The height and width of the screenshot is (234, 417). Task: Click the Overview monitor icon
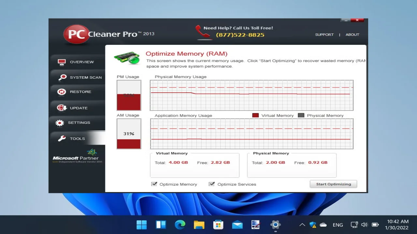[62, 62]
